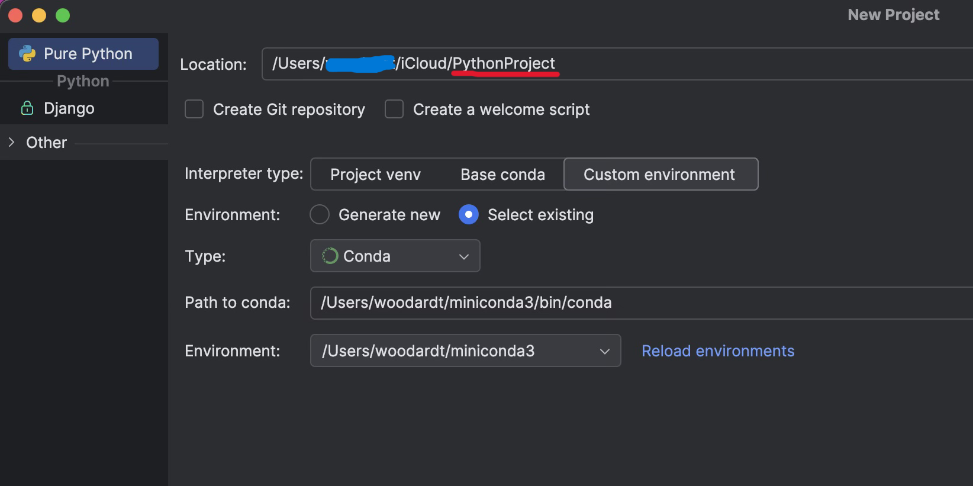The width and height of the screenshot is (973, 486).
Task: Choose Select existing environment radio
Action: (469, 214)
